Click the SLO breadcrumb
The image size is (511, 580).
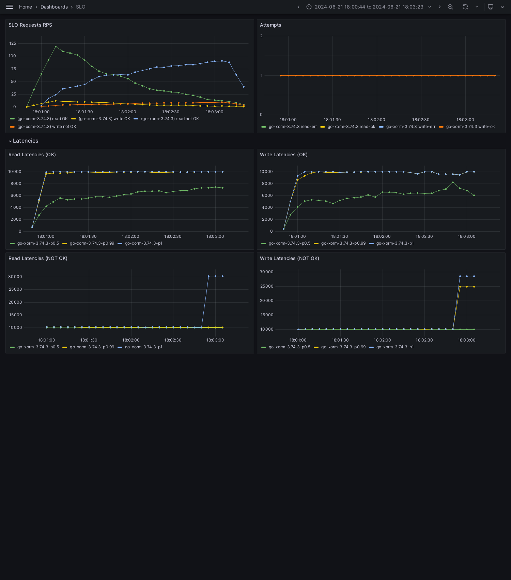[x=81, y=7]
